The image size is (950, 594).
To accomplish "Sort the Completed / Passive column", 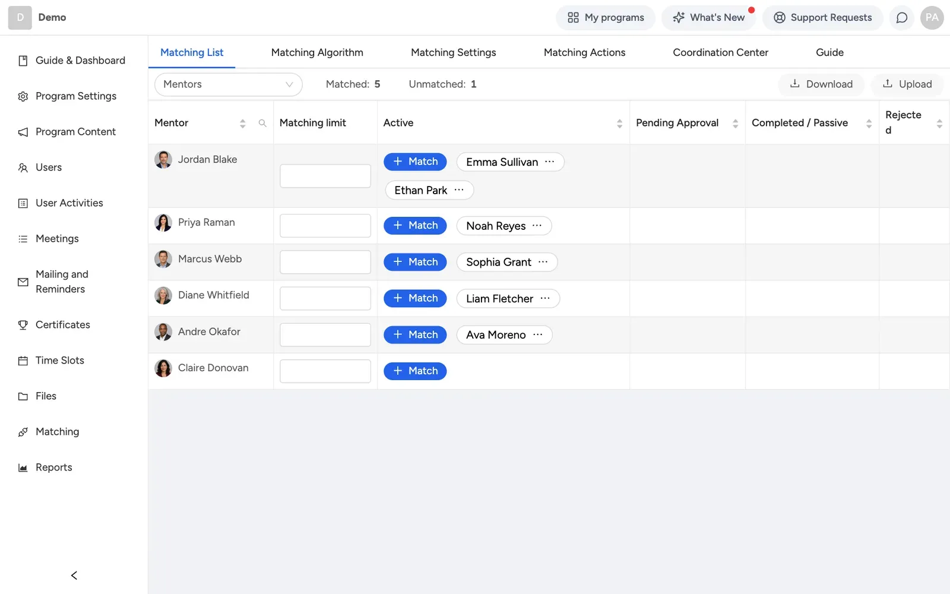I will pyautogui.click(x=869, y=123).
